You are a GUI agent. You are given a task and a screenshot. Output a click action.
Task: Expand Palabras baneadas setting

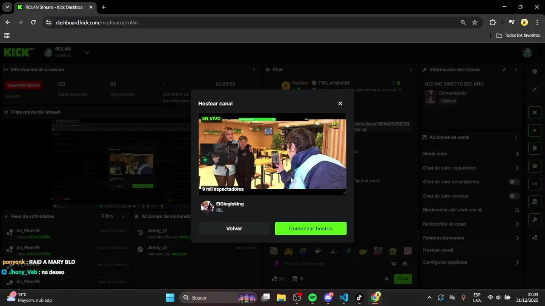[471, 238]
